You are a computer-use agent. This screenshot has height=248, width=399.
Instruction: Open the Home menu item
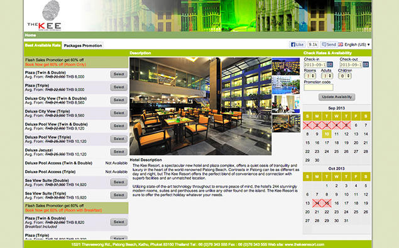[30, 35]
